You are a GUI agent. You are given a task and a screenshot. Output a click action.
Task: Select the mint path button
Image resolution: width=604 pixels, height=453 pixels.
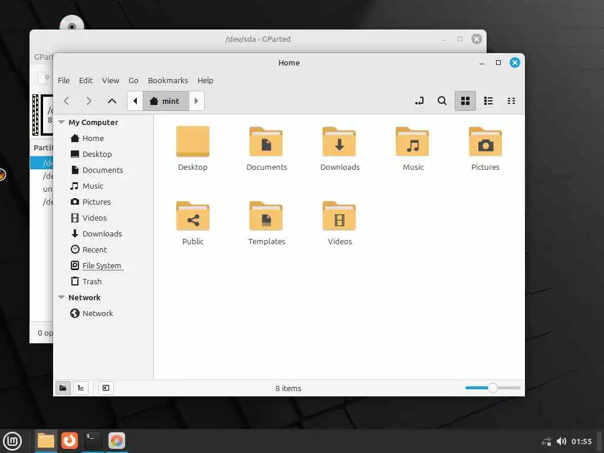[x=166, y=101]
